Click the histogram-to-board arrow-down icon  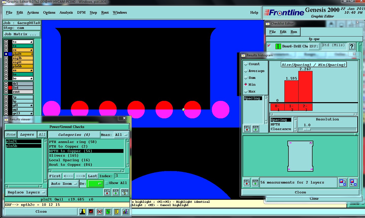point(343,183)
